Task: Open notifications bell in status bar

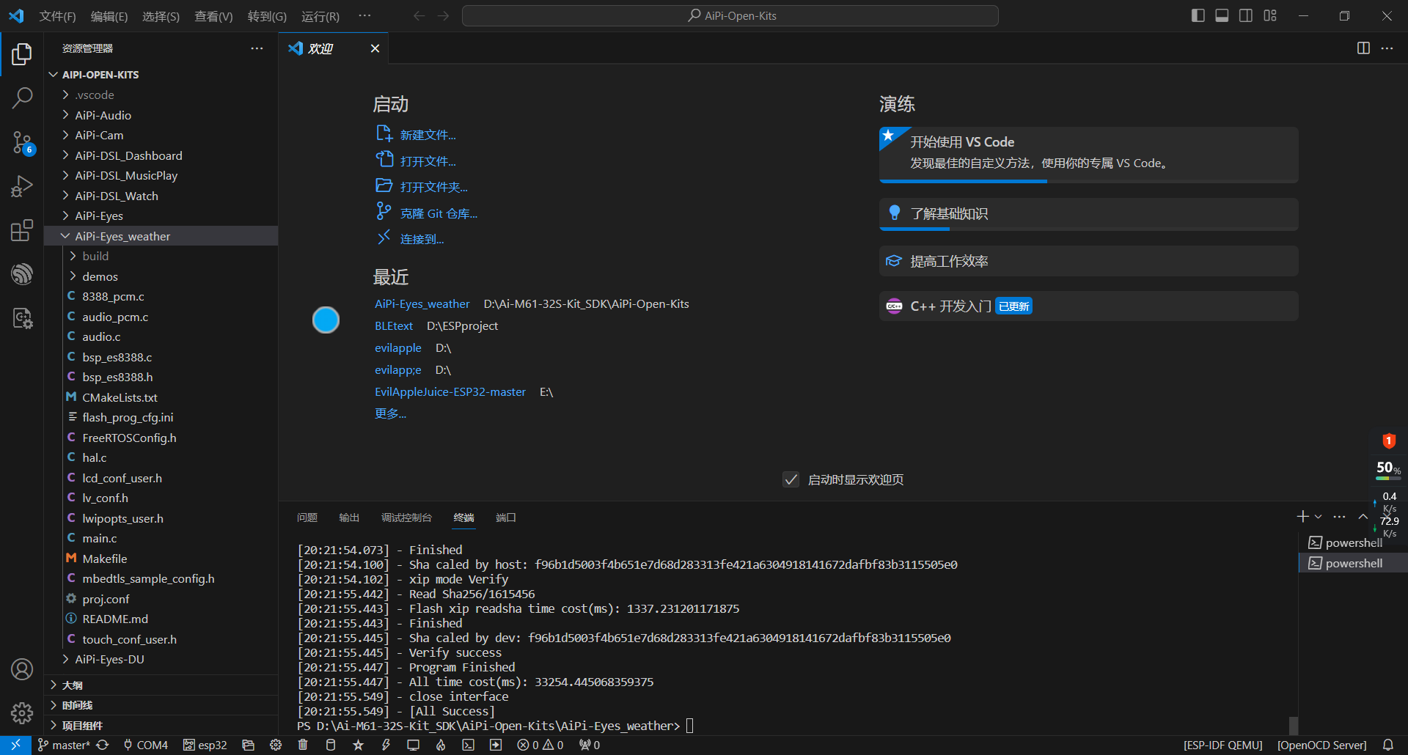Action: coord(1388,745)
